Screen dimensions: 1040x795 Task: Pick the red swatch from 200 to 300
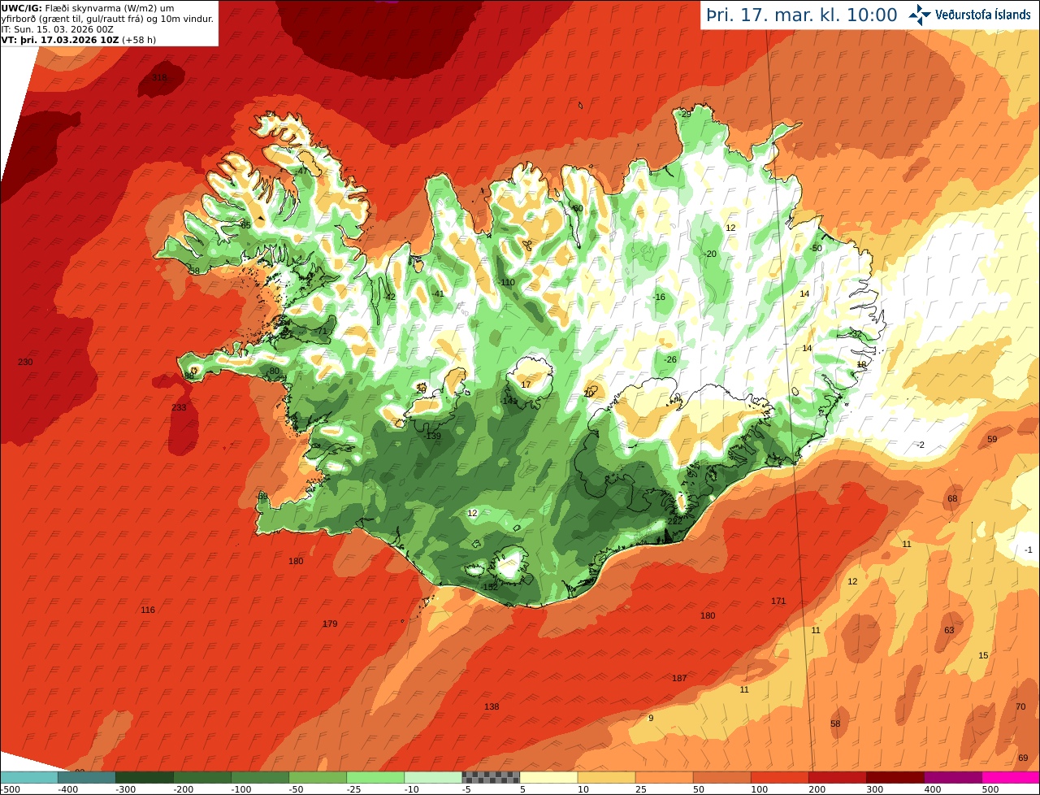click(837, 777)
